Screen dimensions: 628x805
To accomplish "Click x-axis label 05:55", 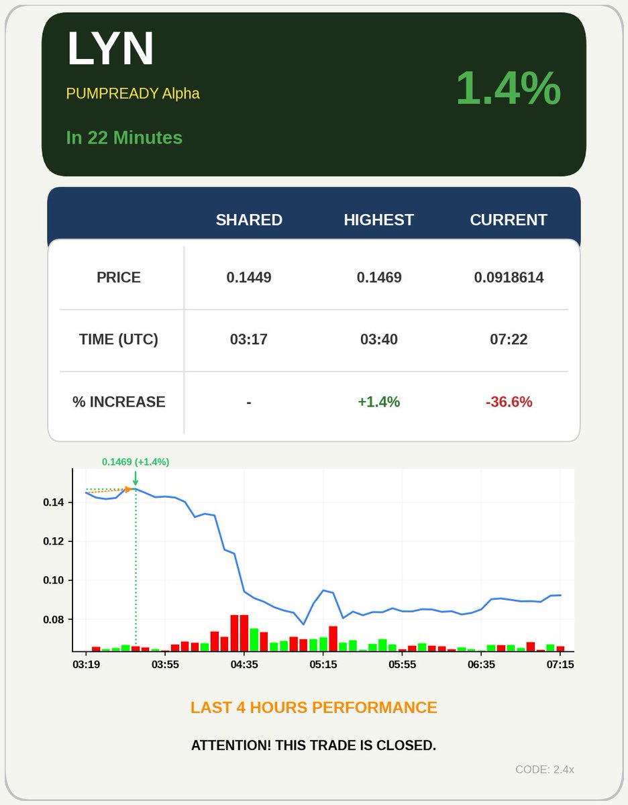I will click(403, 665).
